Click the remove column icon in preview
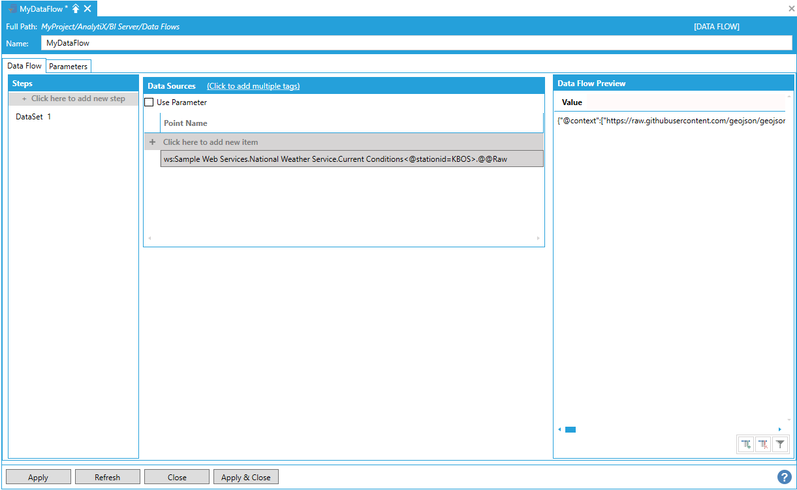The width and height of the screenshot is (797, 490). pyautogui.click(x=762, y=444)
